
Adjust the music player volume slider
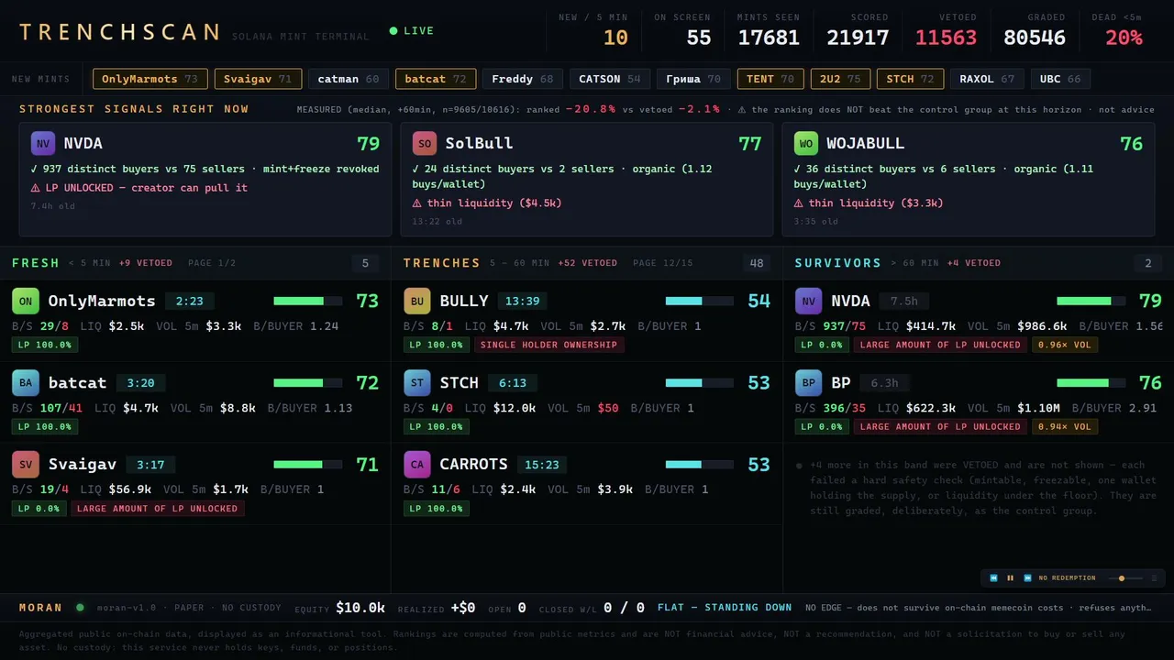click(x=1125, y=578)
